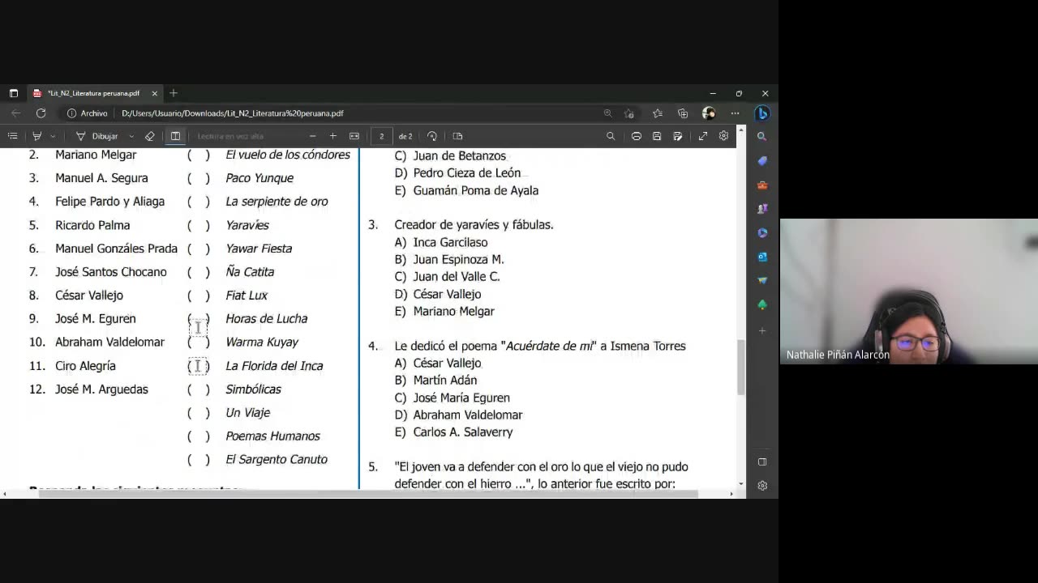The height and width of the screenshot is (583, 1038).
Task: Open the Collections panel
Action: (683, 113)
